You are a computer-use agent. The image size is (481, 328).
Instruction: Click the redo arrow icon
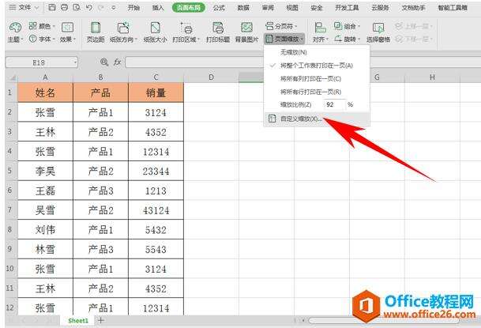pos(101,7)
